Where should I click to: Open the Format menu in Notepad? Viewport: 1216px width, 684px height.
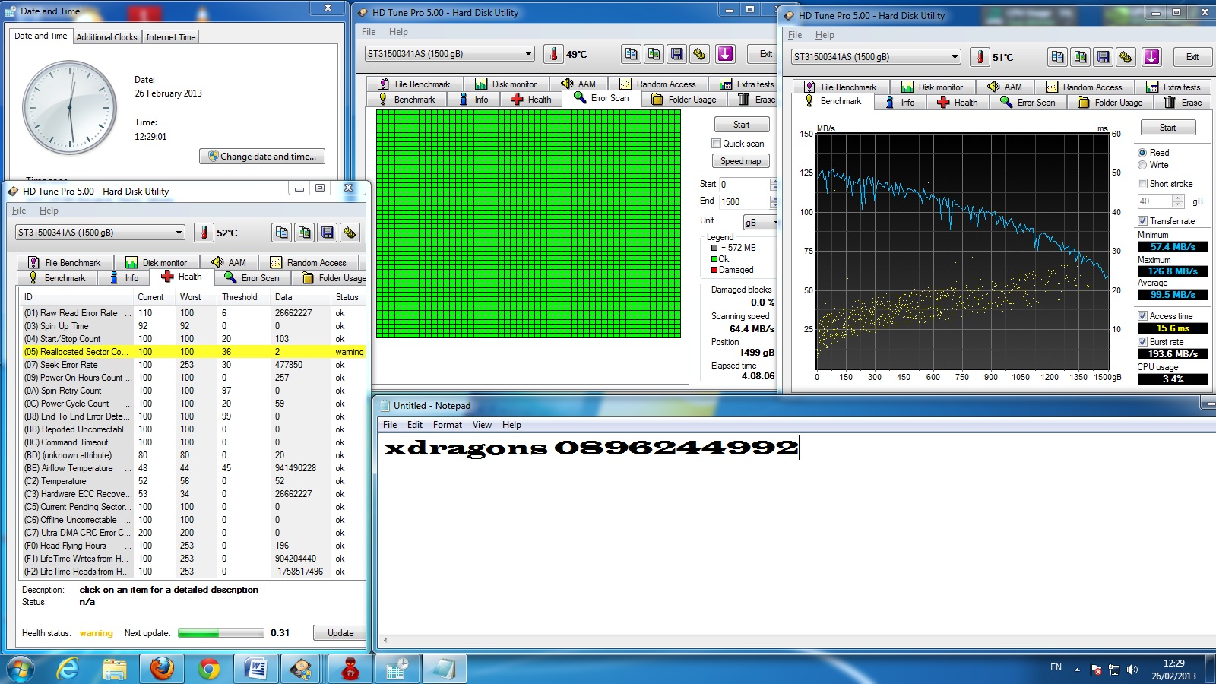pos(448,425)
